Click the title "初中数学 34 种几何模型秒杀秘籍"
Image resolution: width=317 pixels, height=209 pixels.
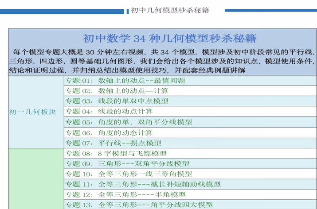pos(170,39)
